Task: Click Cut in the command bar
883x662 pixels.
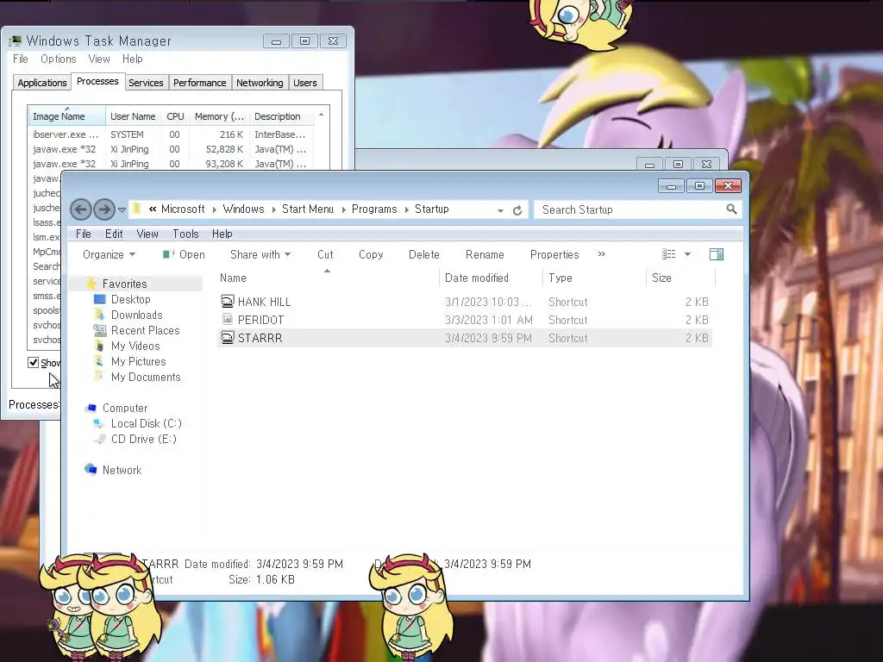Action: 325,254
